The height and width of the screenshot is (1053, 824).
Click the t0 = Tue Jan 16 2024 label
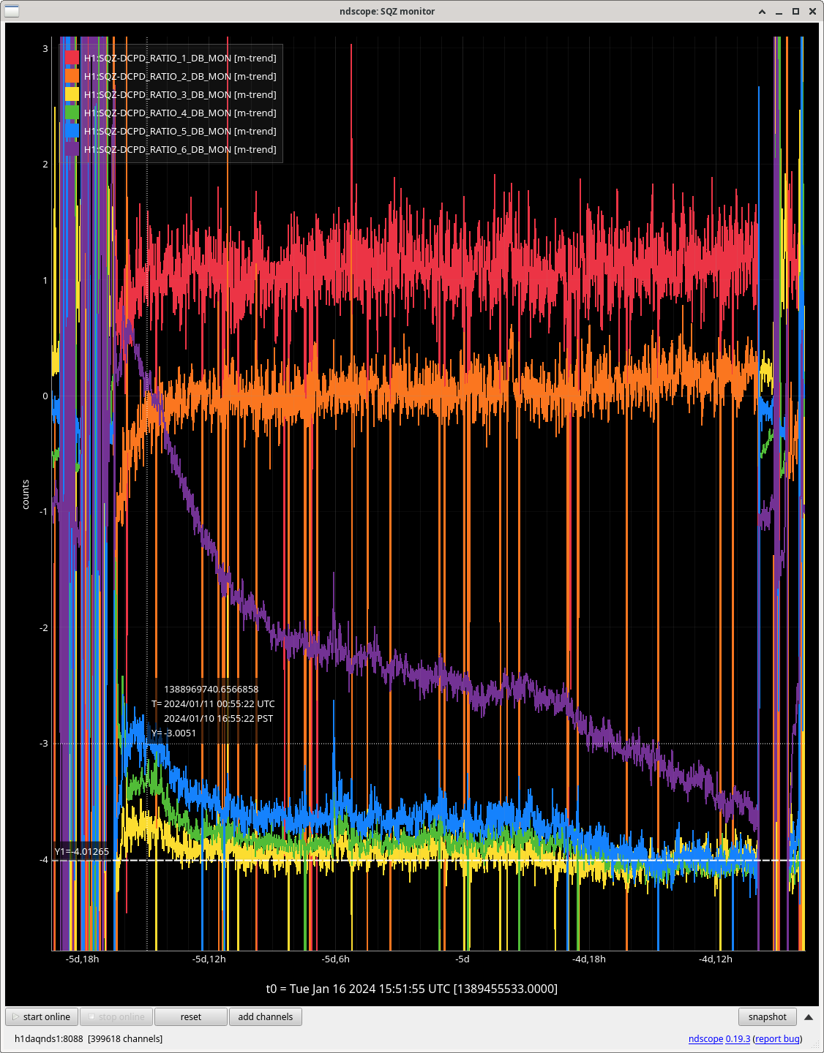[x=412, y=989]
